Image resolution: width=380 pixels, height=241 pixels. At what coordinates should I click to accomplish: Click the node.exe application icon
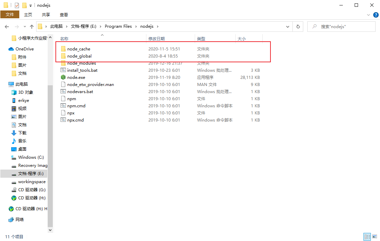(x=63, y=77)
